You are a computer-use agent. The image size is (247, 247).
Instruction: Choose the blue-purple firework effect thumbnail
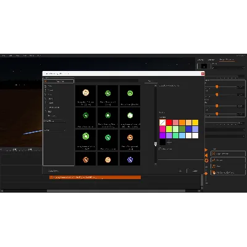[x=130, y=159]
